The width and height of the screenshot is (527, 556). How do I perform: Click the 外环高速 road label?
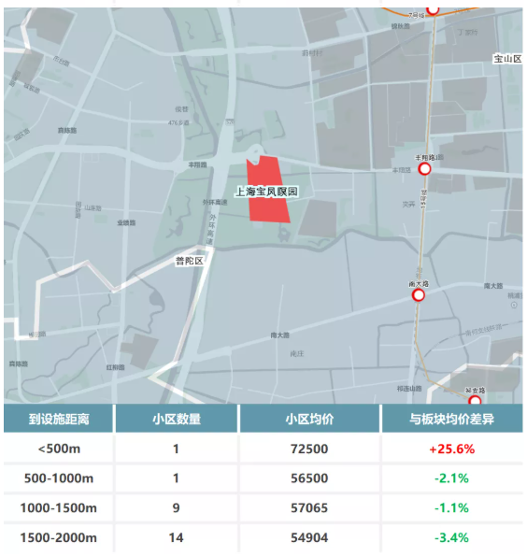(215, 202)
